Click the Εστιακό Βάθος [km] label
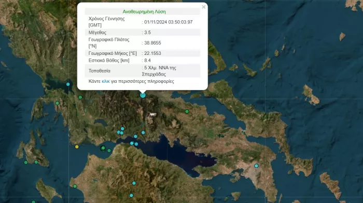This screenshot has height=203, width=363. coord(109,61)
